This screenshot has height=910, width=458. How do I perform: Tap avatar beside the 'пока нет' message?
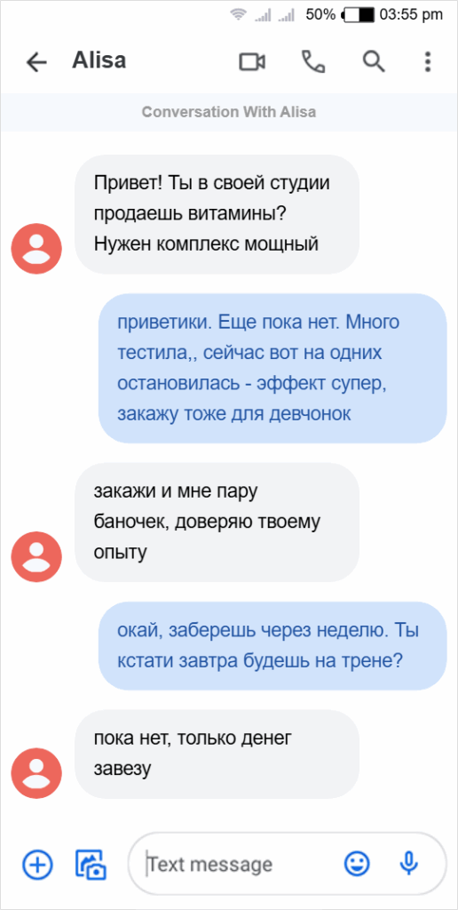click(x=36, y=773)
